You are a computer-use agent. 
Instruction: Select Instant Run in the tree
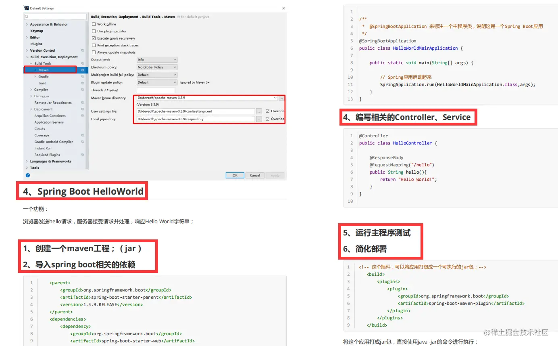(x=43, y=148)
